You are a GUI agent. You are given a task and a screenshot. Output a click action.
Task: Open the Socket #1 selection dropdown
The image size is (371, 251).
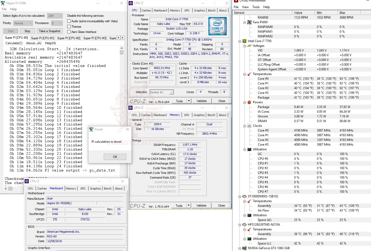click(x=162, y=92)
